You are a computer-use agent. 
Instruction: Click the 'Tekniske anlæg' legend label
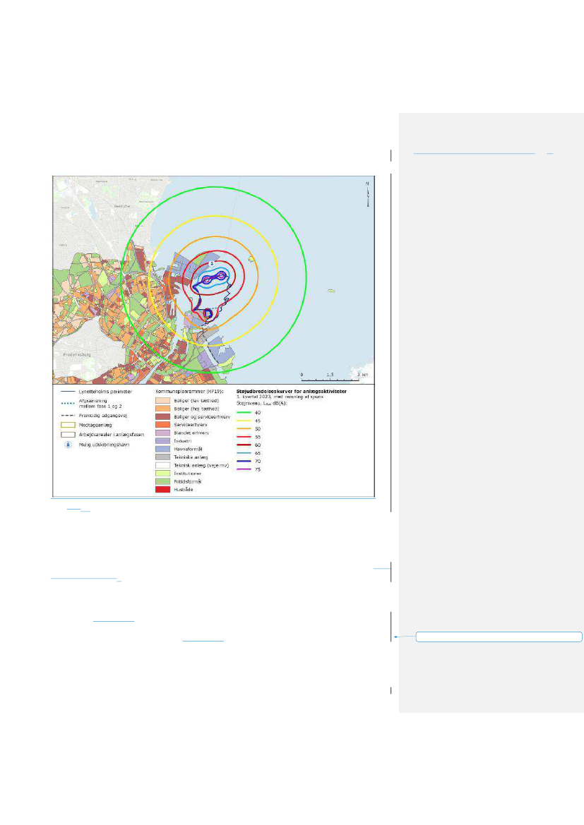pos(191,457)
